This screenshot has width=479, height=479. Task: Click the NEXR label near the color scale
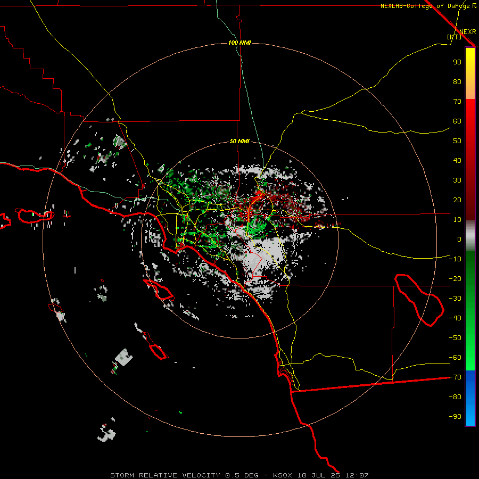coord(468,32)
